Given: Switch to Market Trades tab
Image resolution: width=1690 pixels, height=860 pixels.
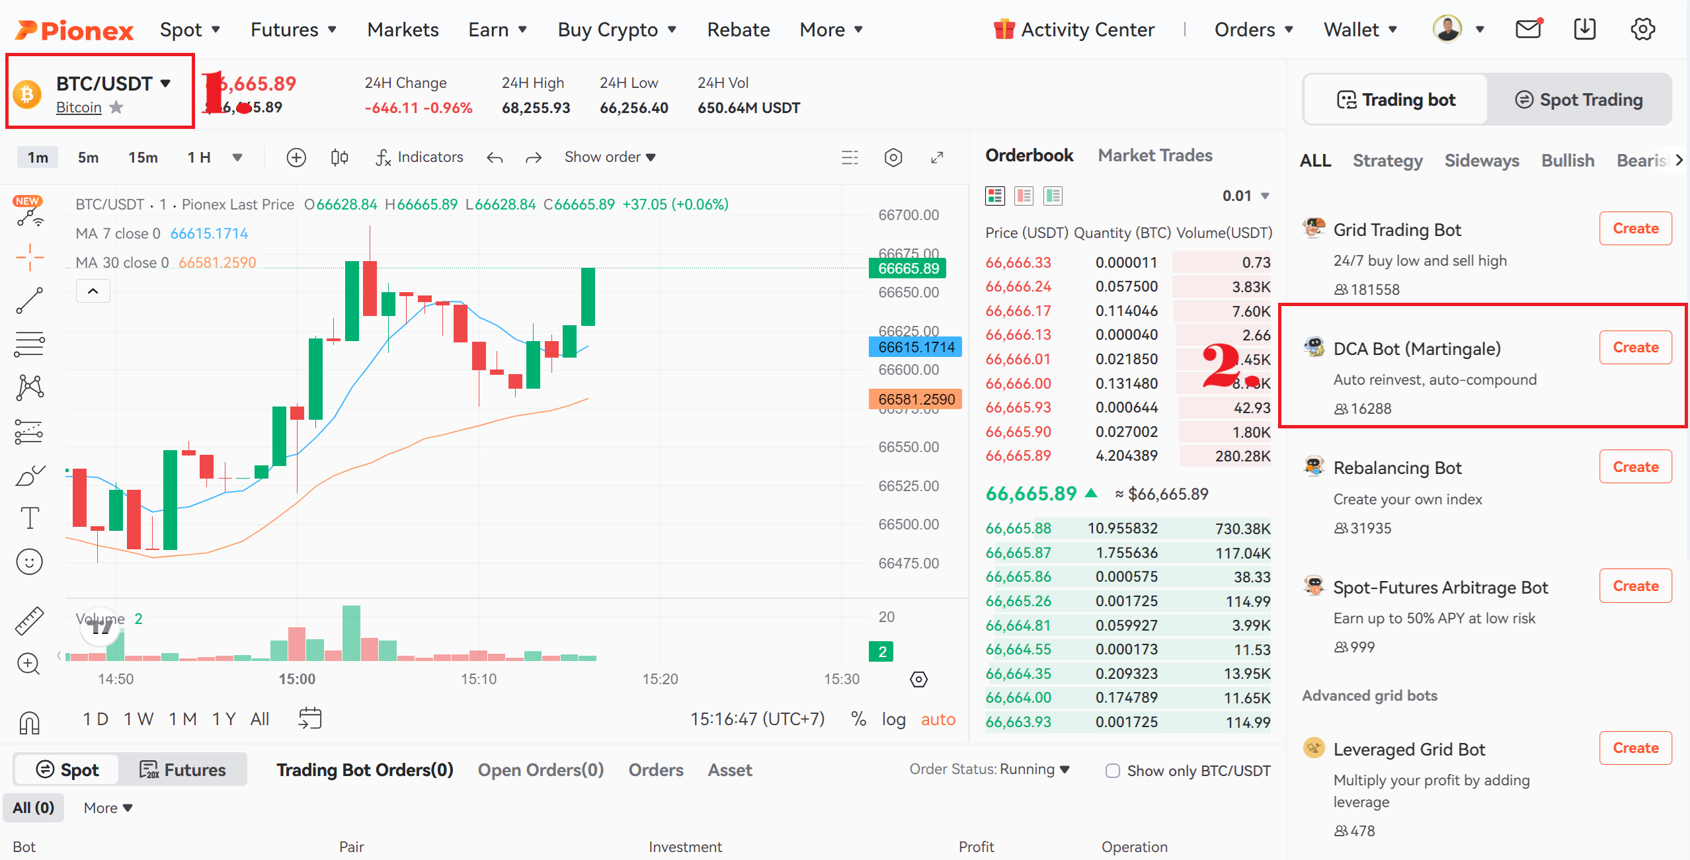Looking at the screenshot, I should (1155, 155).
